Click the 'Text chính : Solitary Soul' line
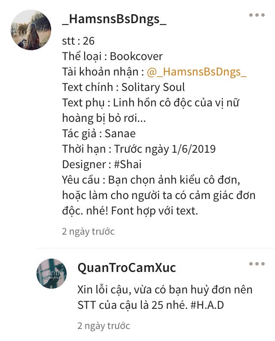 (x=123, y=87)
